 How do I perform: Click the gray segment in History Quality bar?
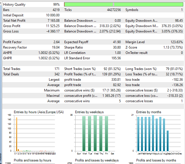pos(113,4)
